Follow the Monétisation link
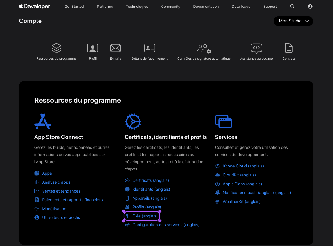The height and width of the screenshot is (246, 333). 54,209
